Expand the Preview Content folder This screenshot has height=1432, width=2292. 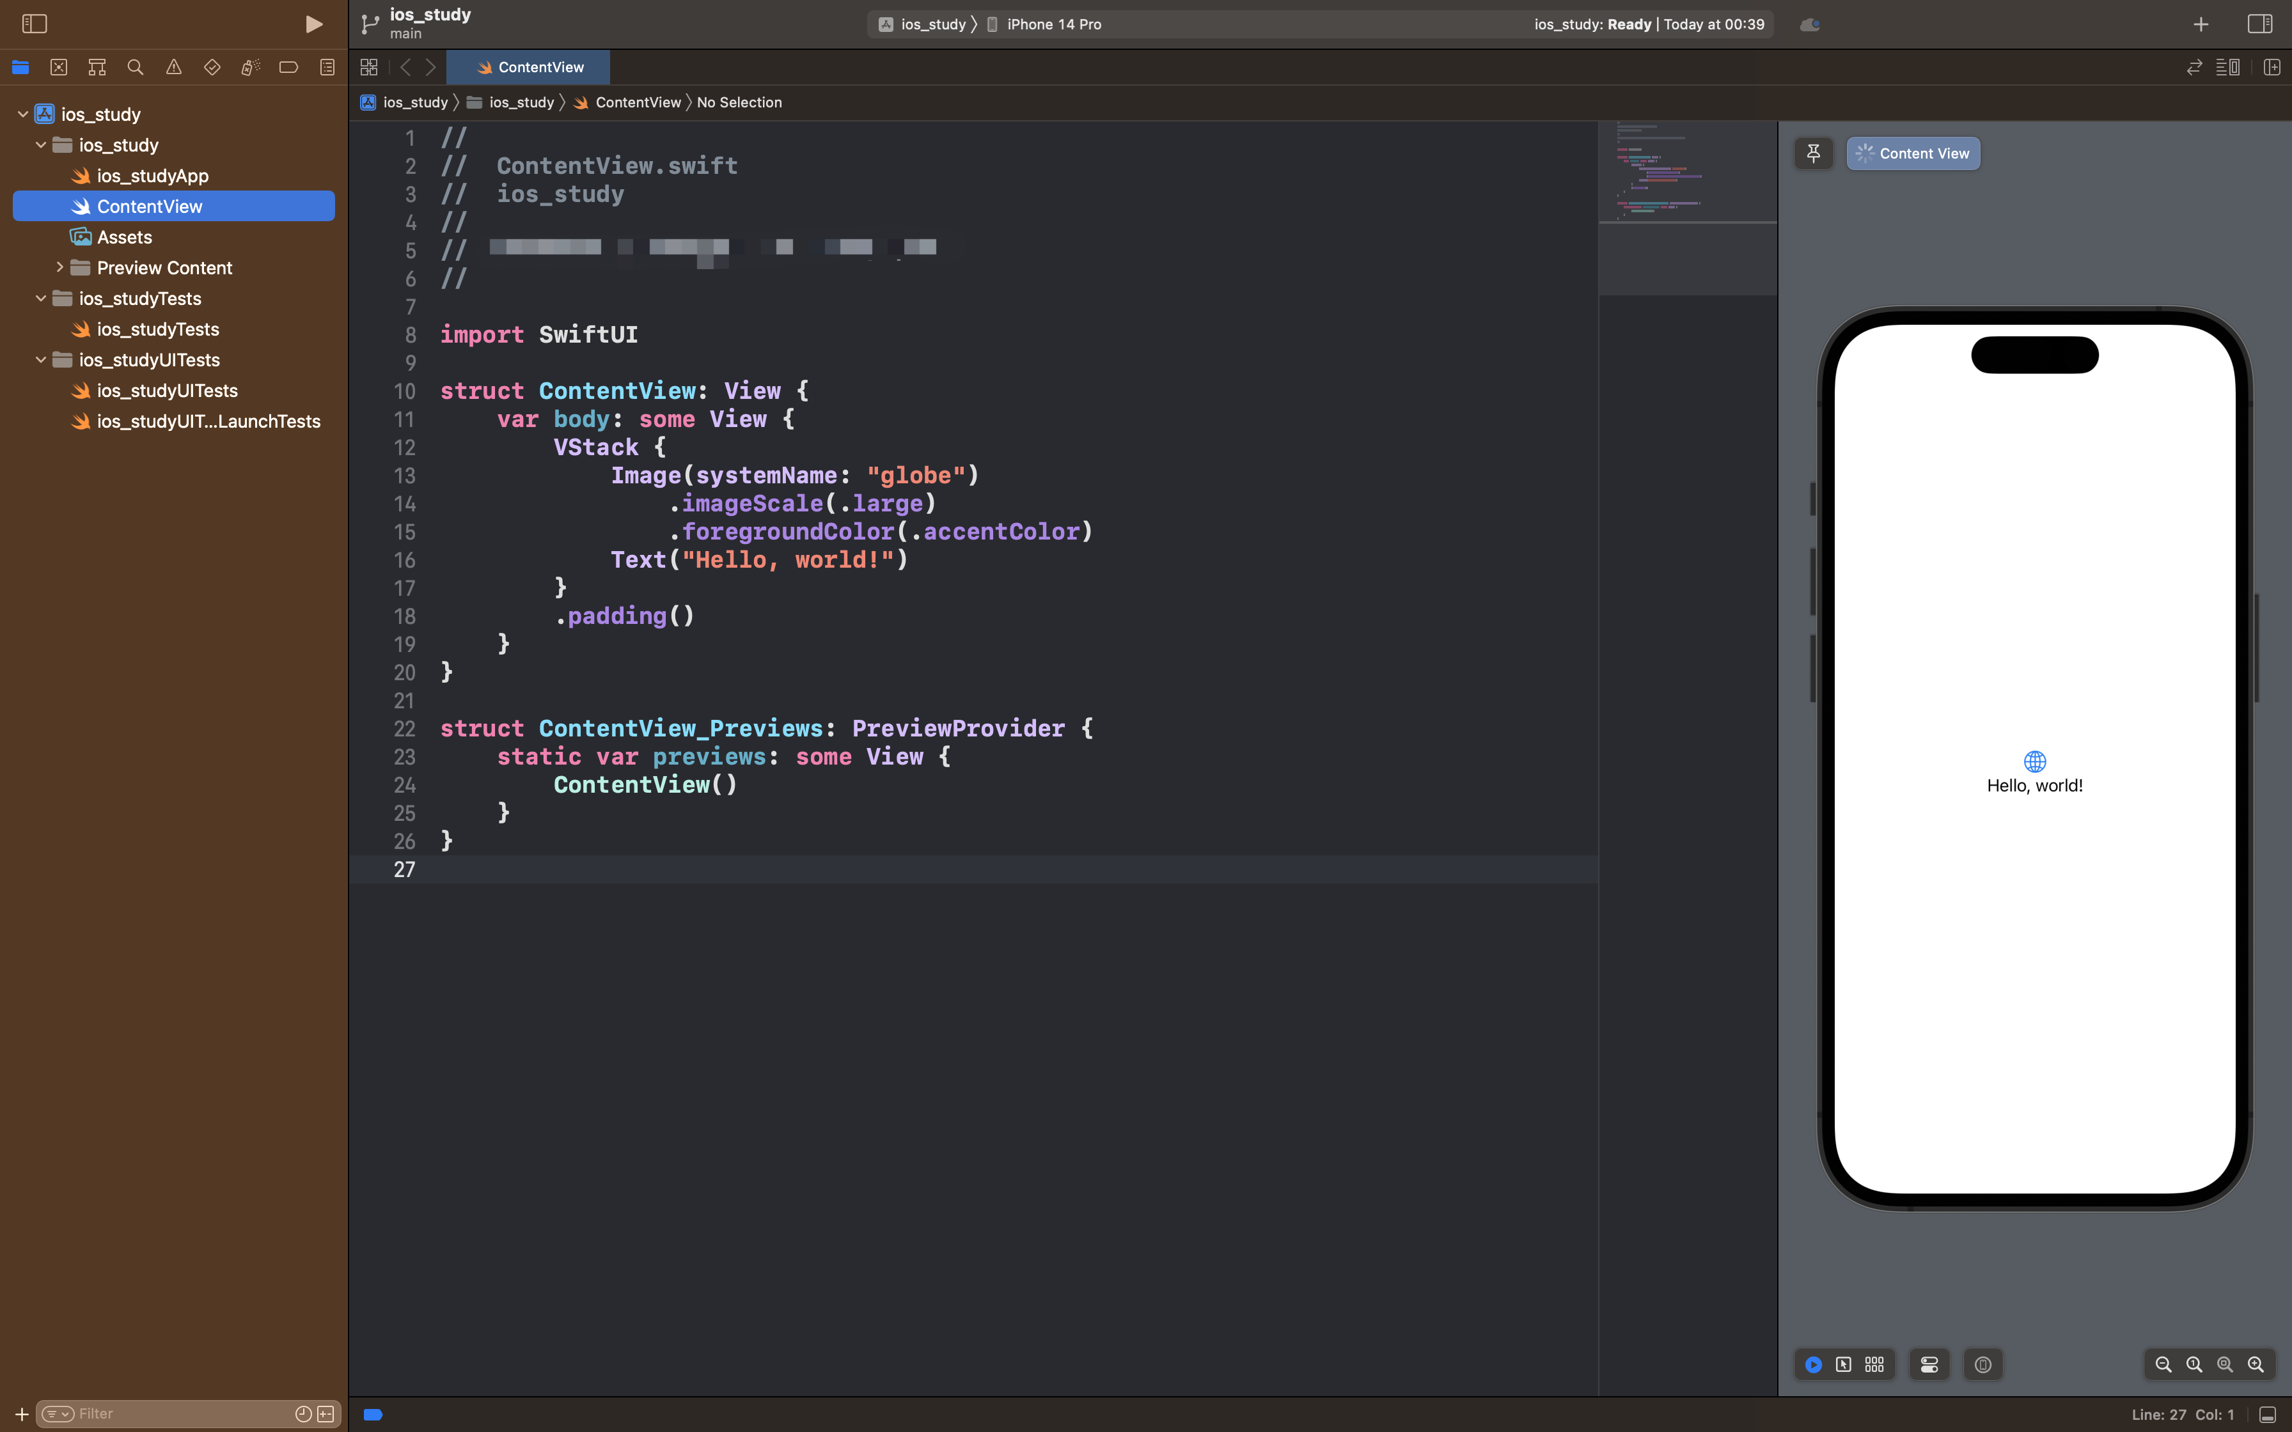tap(59, 267)
